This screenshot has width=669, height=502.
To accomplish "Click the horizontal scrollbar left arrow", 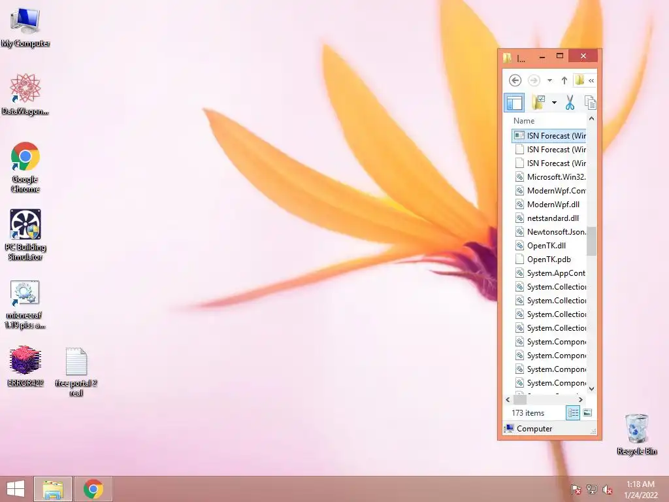I will [x=508, y=399].
